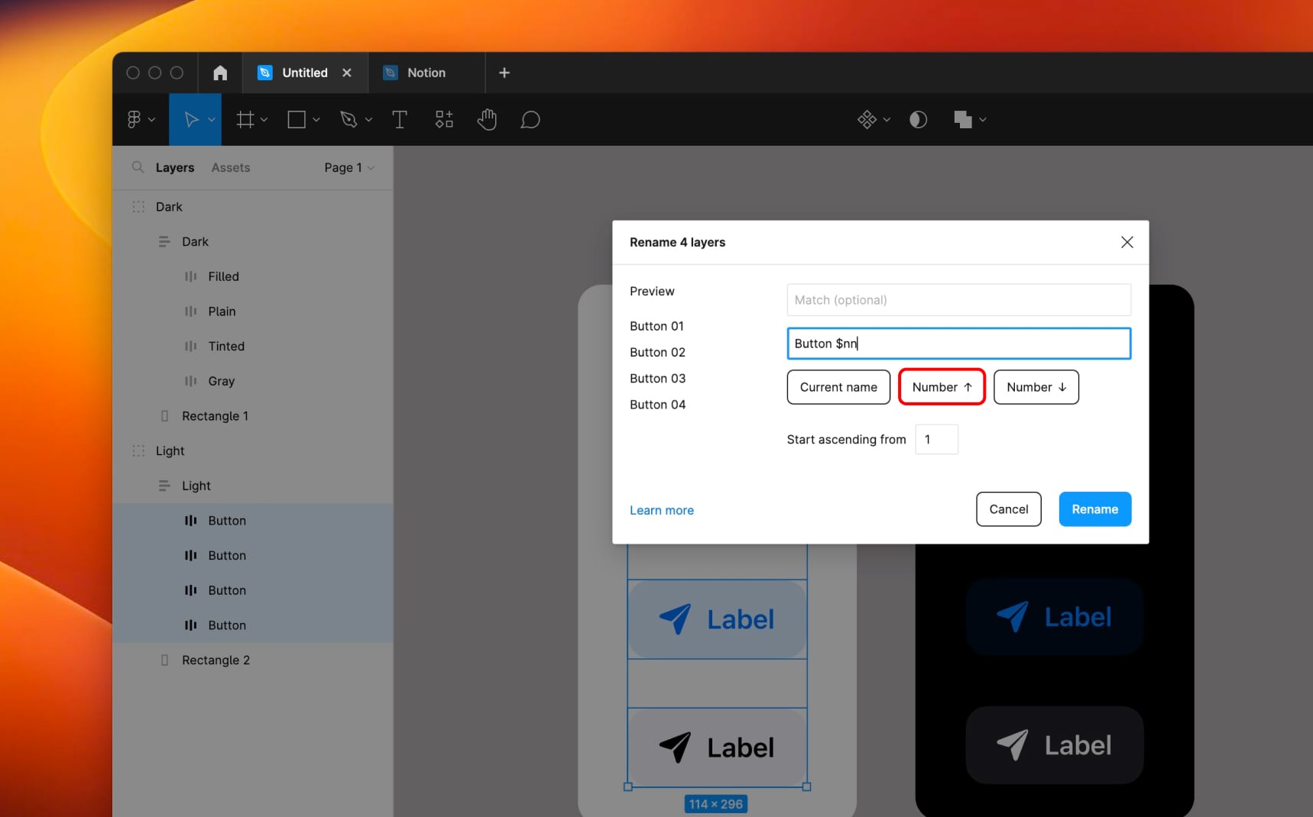Open the Resources tool

pos(444,120)
